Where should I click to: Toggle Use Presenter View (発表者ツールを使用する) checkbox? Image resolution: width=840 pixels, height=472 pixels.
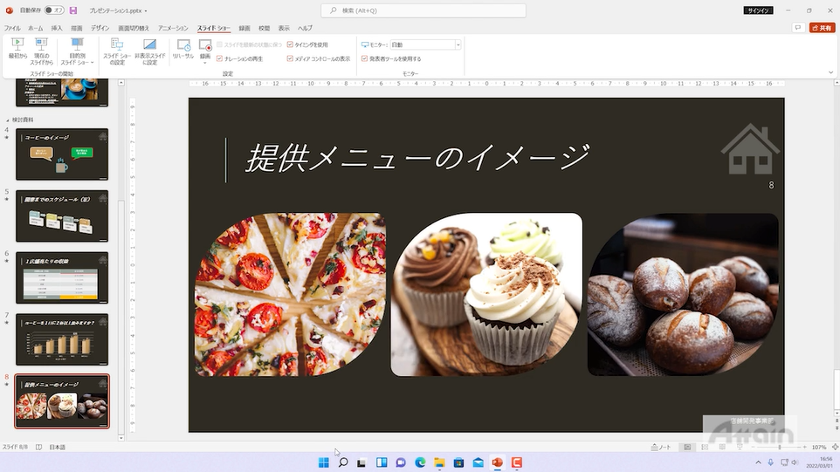[x=364, y=58]
